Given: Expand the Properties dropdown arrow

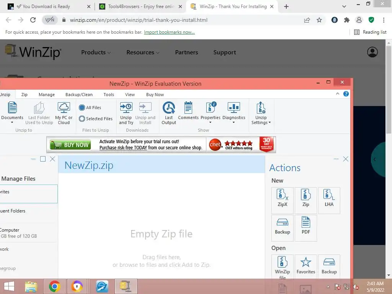Looking at the screenshot, I should (x=210, y=122).
